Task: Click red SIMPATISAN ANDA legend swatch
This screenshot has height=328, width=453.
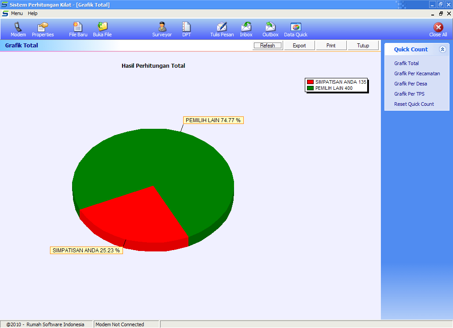Action: [311, 82]
